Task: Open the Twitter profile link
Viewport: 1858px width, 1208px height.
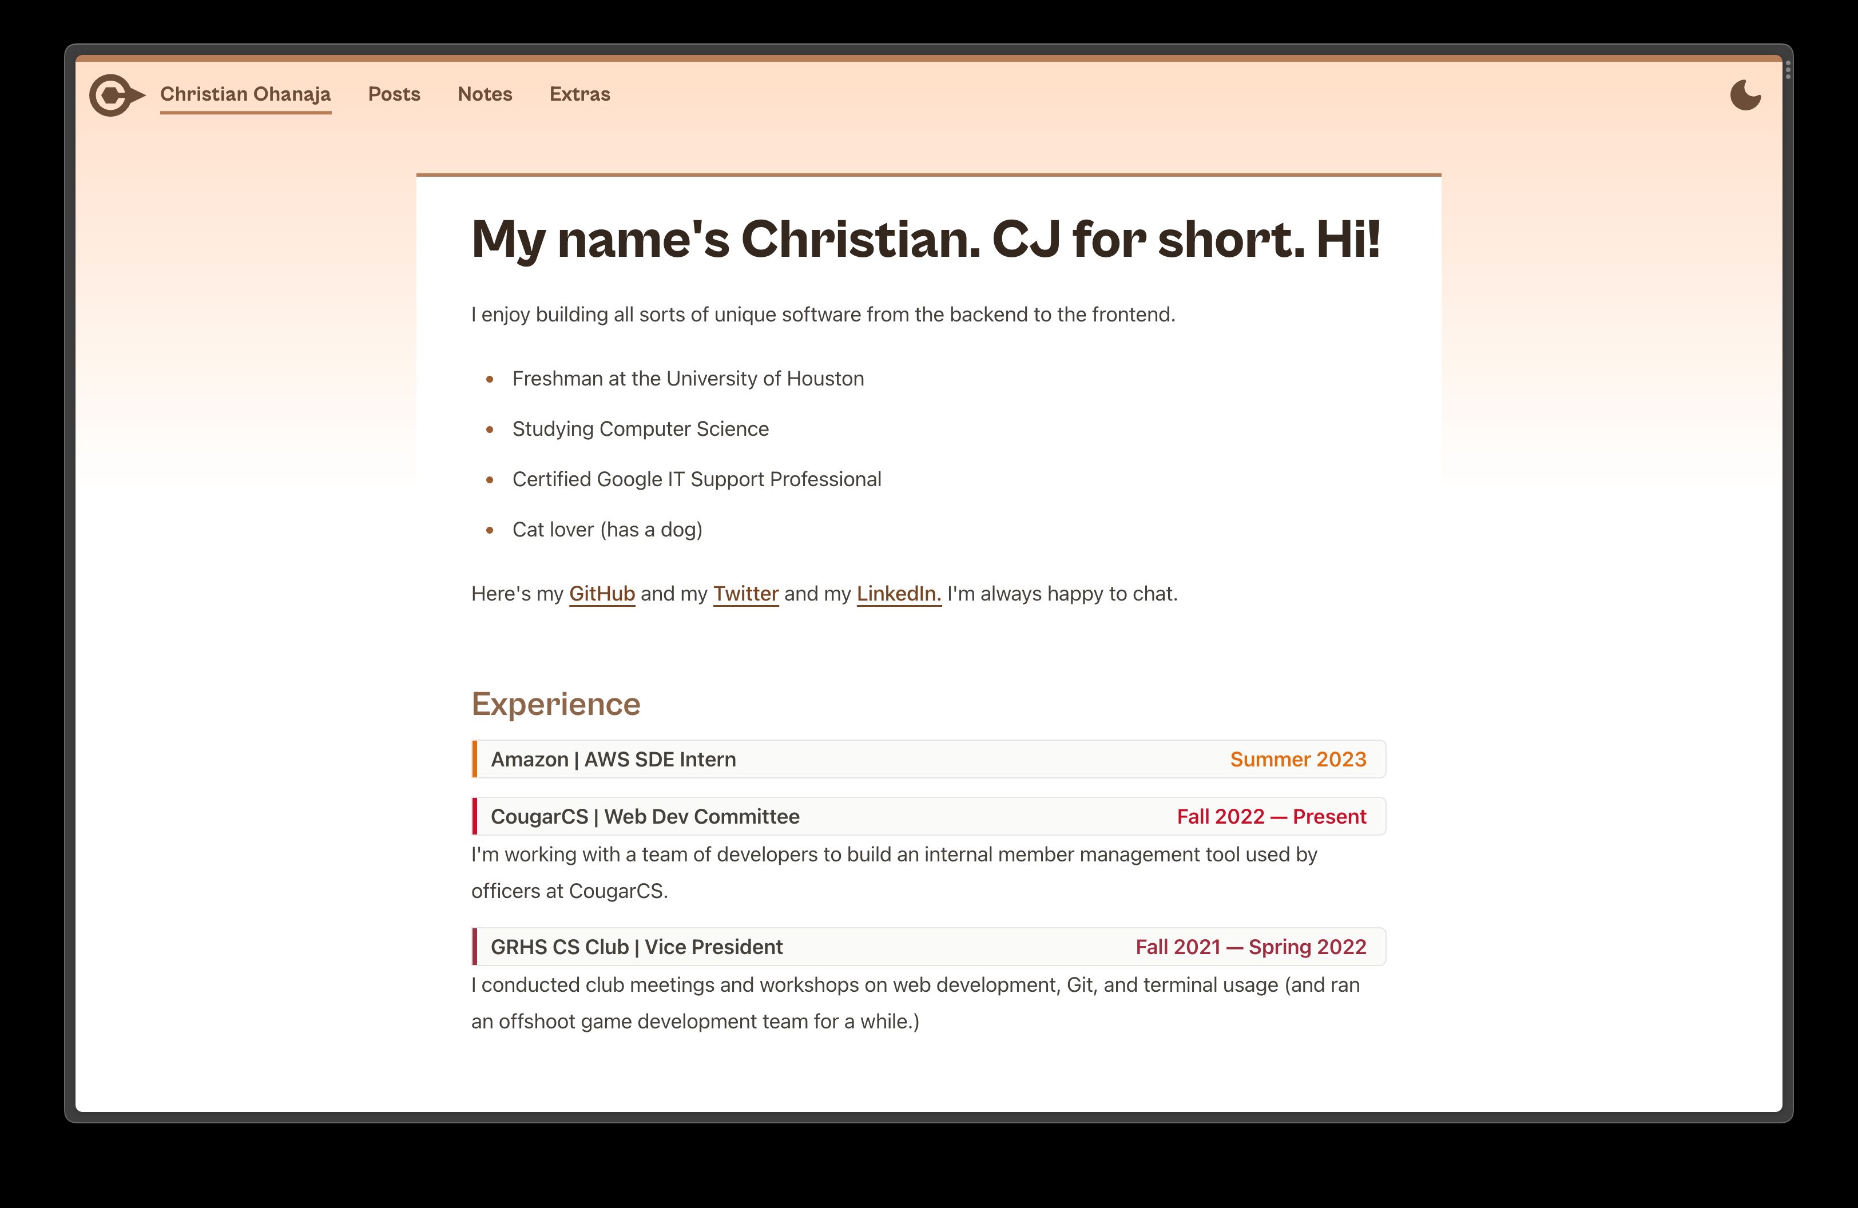Action: [745, 593]
